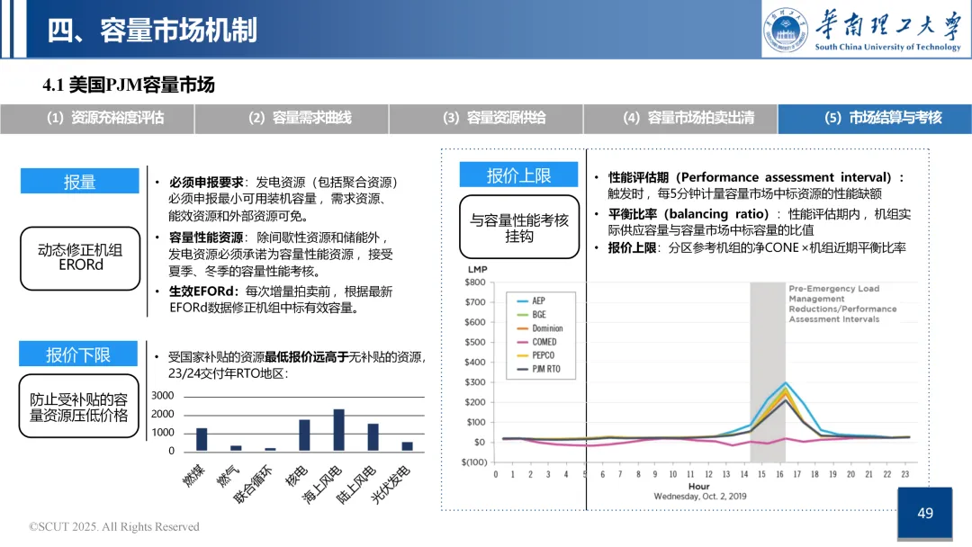Click the 4.1 美国PJM容量市场 subtitle
The height and width of the screenshot is (547, 972).
129,85
